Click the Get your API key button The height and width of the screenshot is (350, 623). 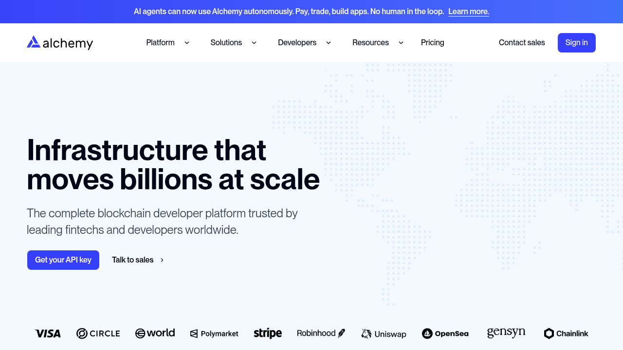click(63, 260)
